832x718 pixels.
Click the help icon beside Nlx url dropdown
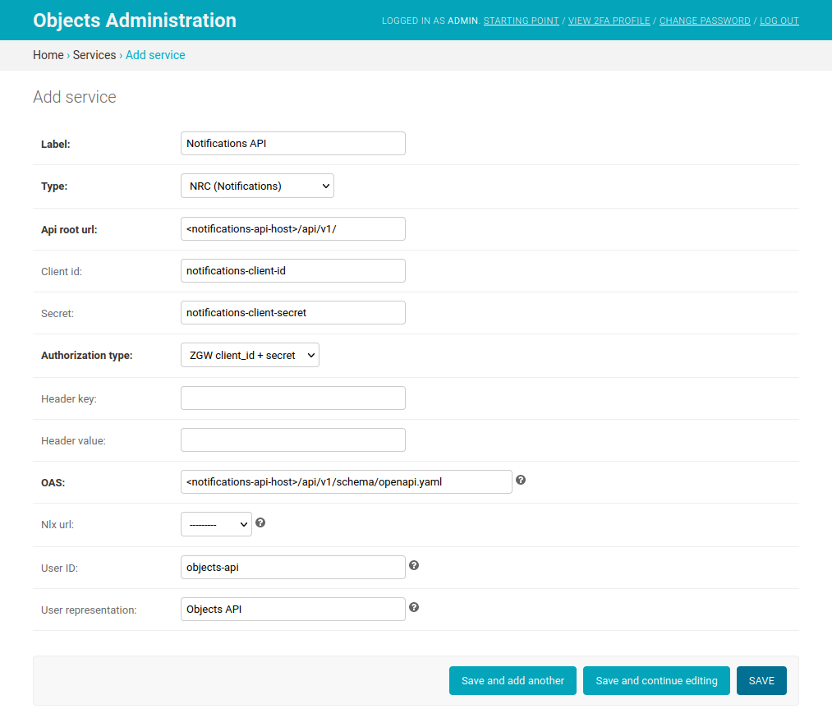pyautogui.click(x=260, y=522)
